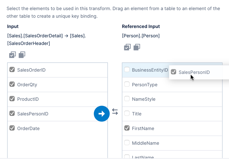
Task: Enable the NameStyle checkbox
Action: click(127, 99)
